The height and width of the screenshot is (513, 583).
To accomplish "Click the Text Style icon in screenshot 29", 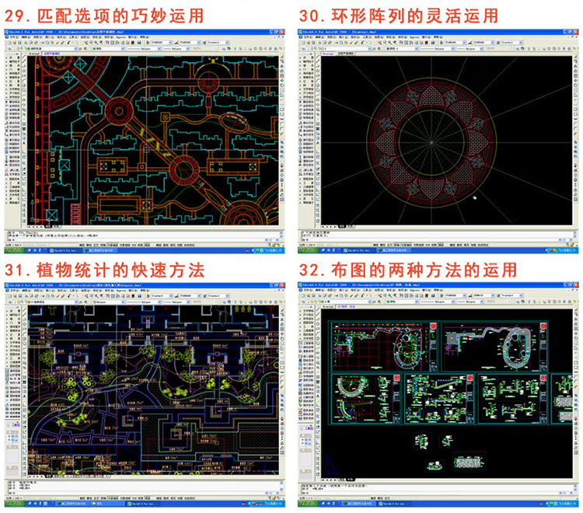I will pyautogui.click(x=148, y=43).
